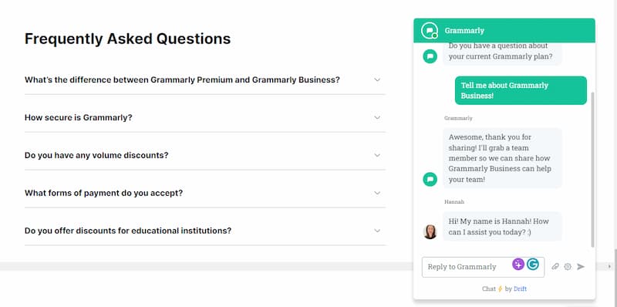Click Hannah's profile photo avatar
The width and height of the screenshot is (617, 307).
(430, 232)
